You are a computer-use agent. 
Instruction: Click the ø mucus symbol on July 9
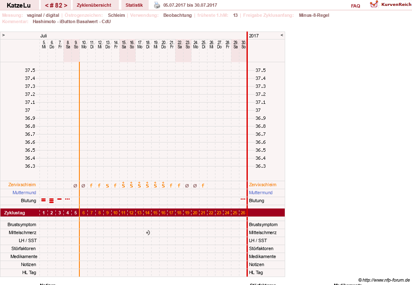[x=76, y=186]
